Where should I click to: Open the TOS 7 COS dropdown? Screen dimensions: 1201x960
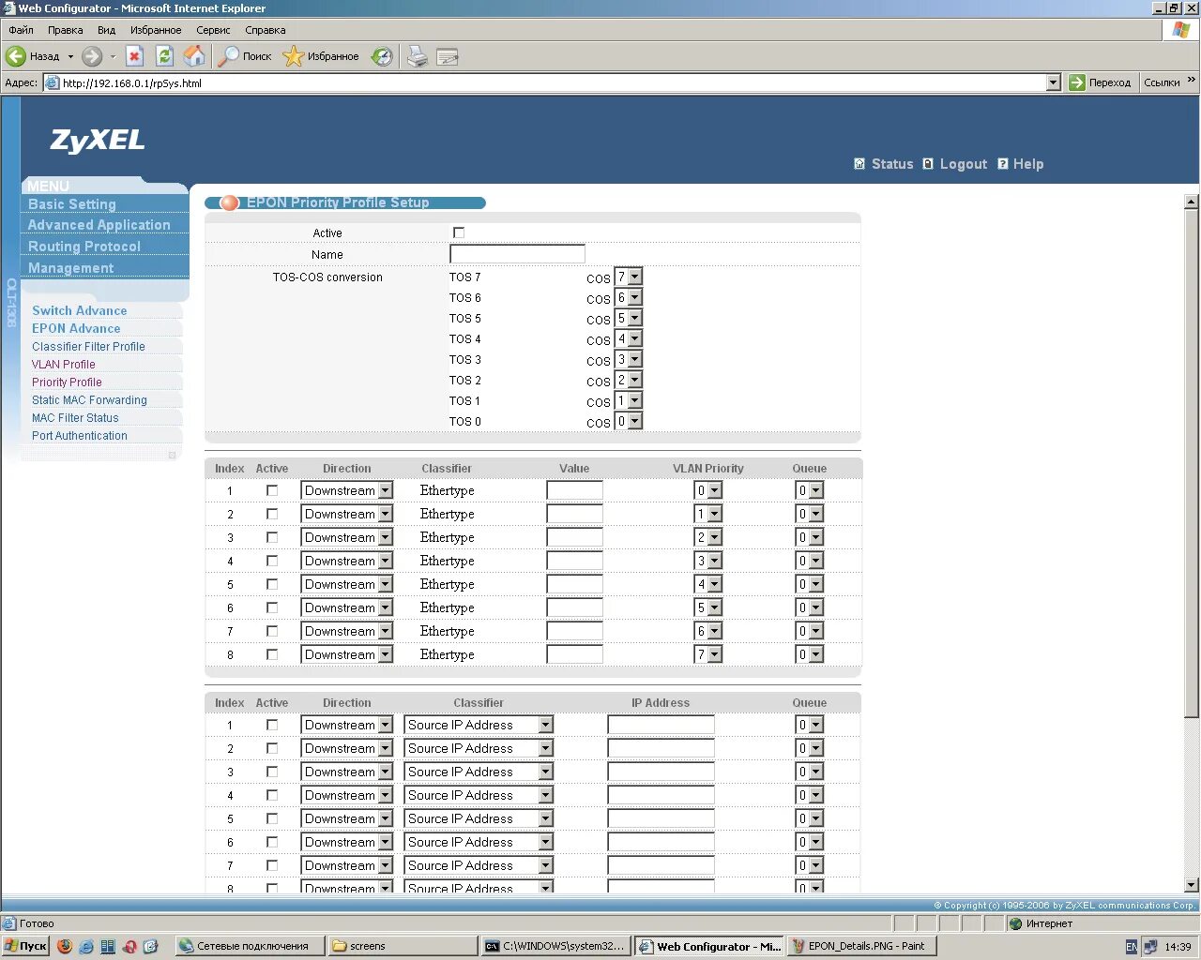629,277
